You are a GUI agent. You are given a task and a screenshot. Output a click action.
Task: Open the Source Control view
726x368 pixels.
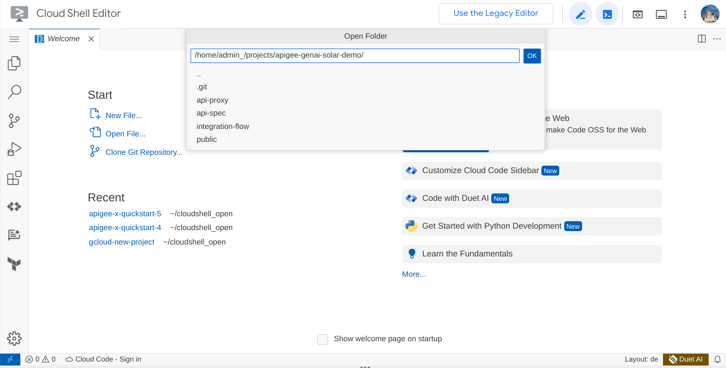click(x=14, y=121)
